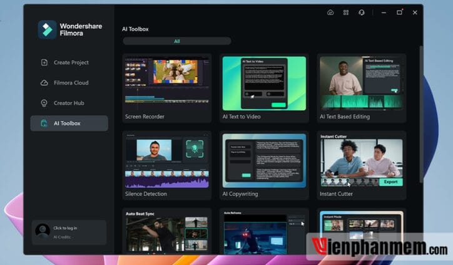Click the Screen Recorder label

coord(145,117)
